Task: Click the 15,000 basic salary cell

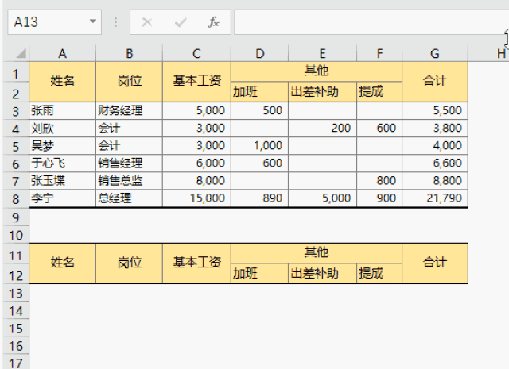Action: 196,198
